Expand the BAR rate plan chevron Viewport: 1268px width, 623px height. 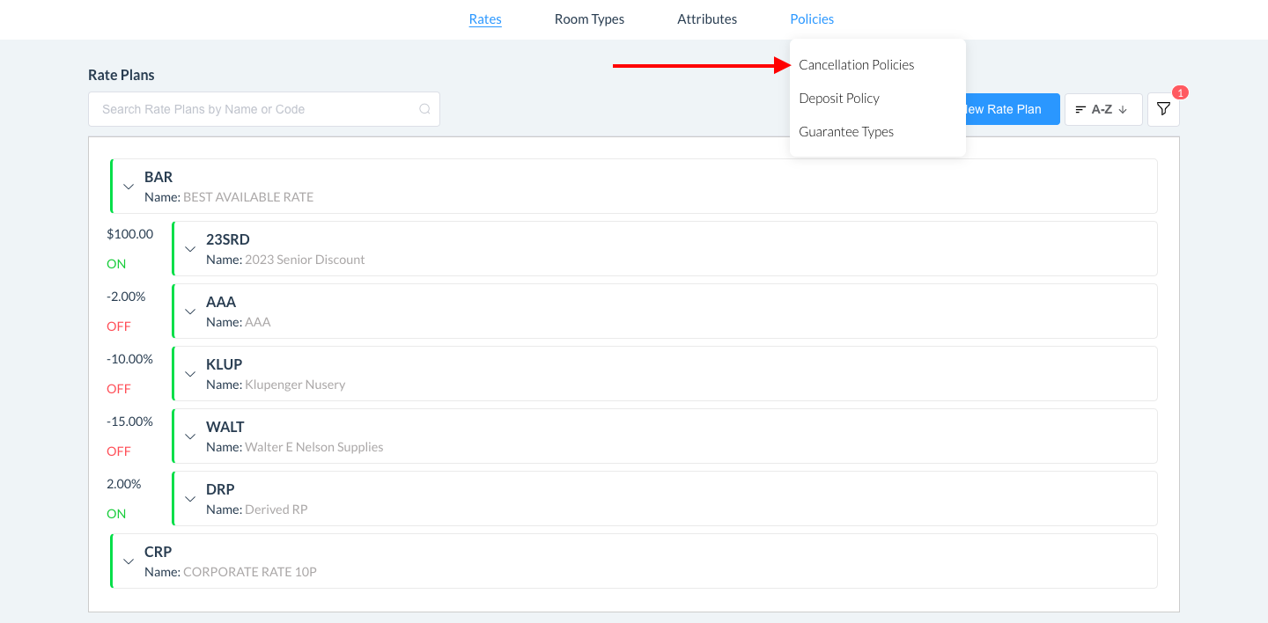pyautogui.click(x=129, y=187)
